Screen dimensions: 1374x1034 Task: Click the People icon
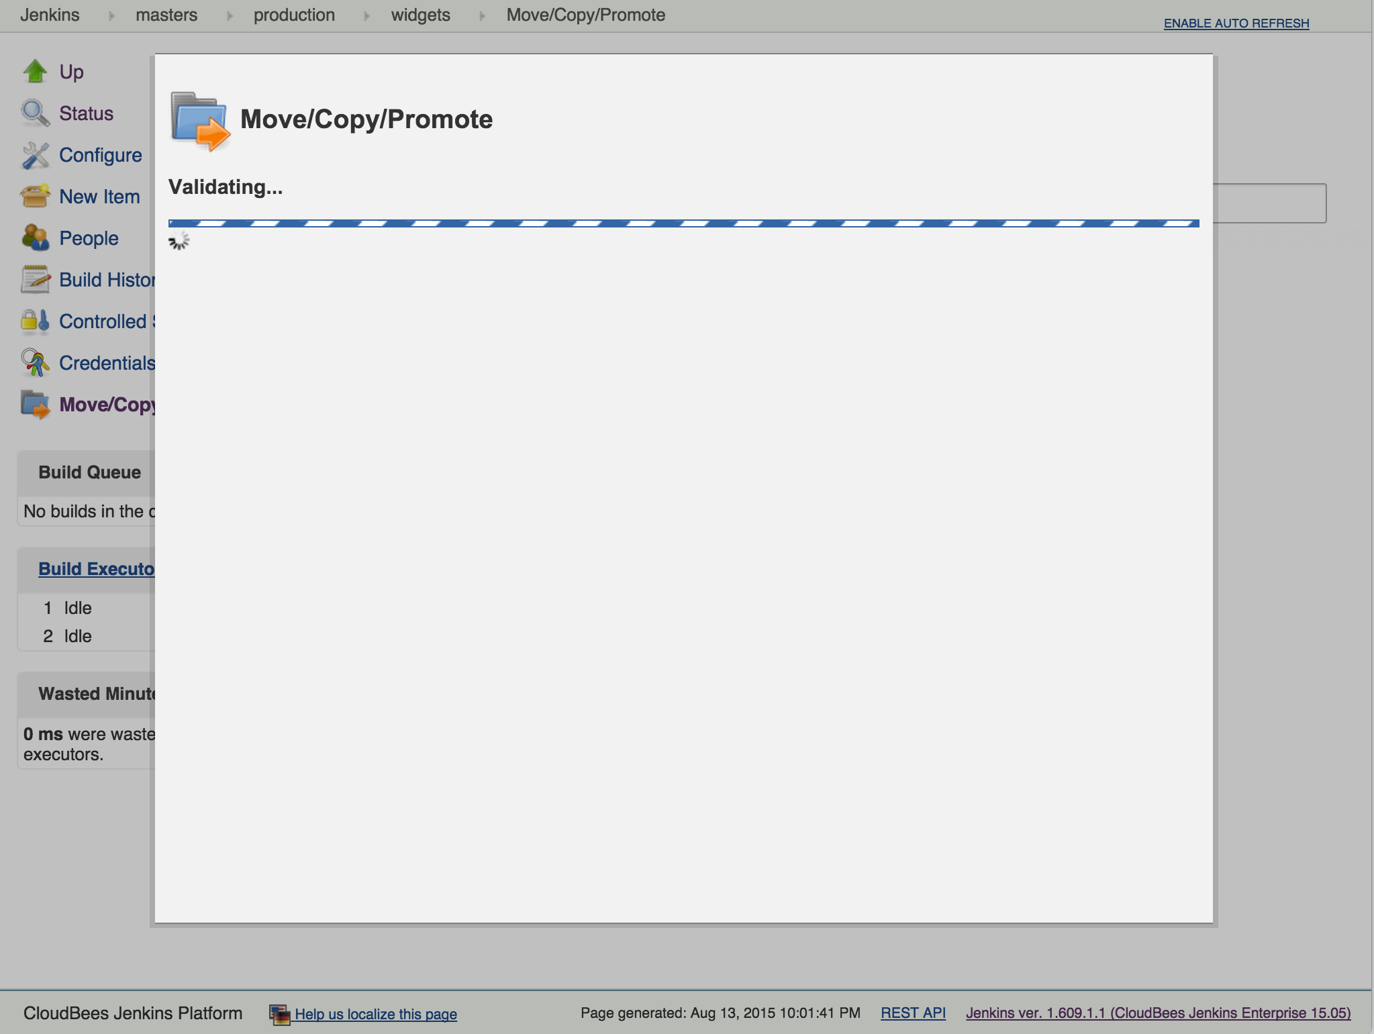tap(35, 238)
